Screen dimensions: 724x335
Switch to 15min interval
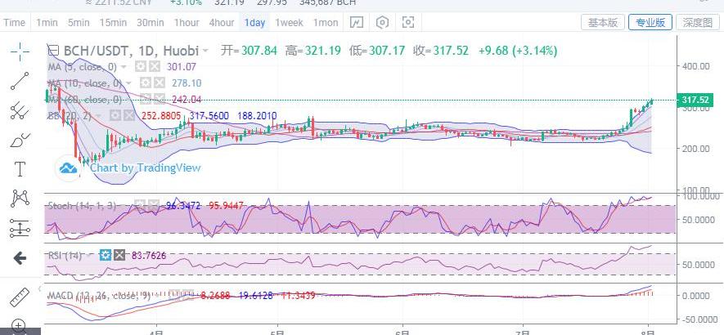pos(113,22)
